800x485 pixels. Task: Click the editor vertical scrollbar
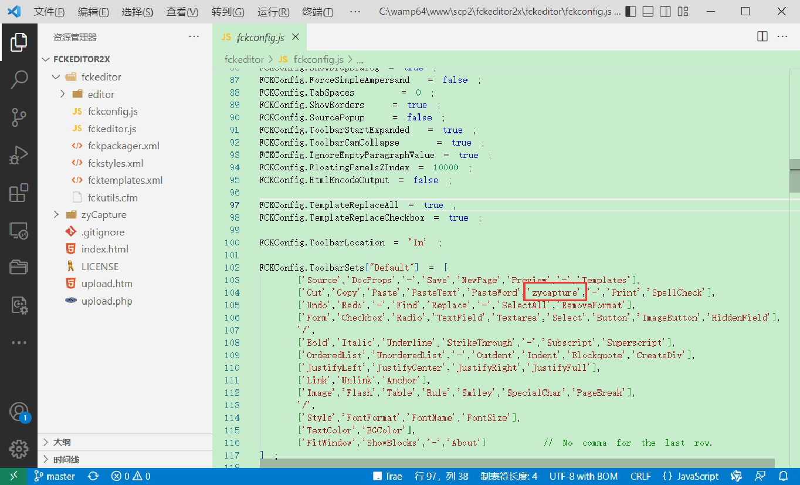(x=794, y=176)
